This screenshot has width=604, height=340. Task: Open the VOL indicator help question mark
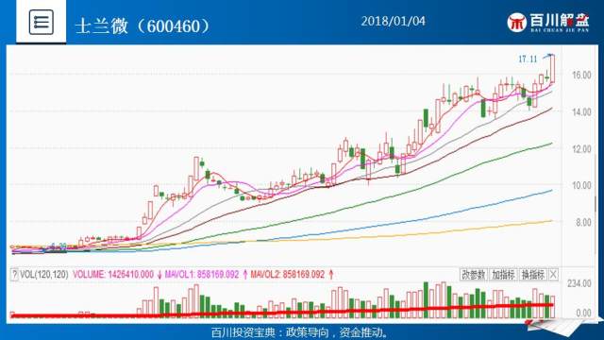point(14,275)
